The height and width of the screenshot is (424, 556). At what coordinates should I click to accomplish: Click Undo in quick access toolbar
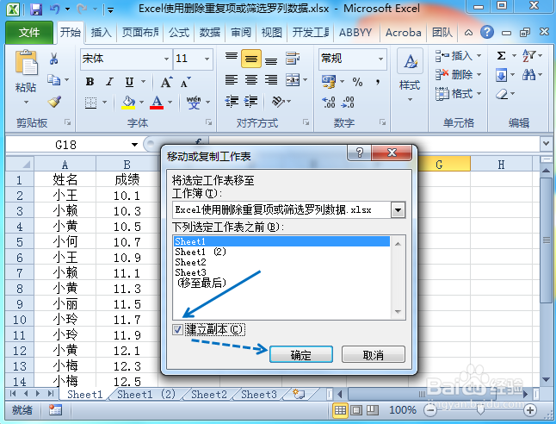tap(54, 9)
